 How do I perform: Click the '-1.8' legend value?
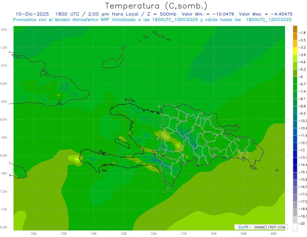(302, 33)
